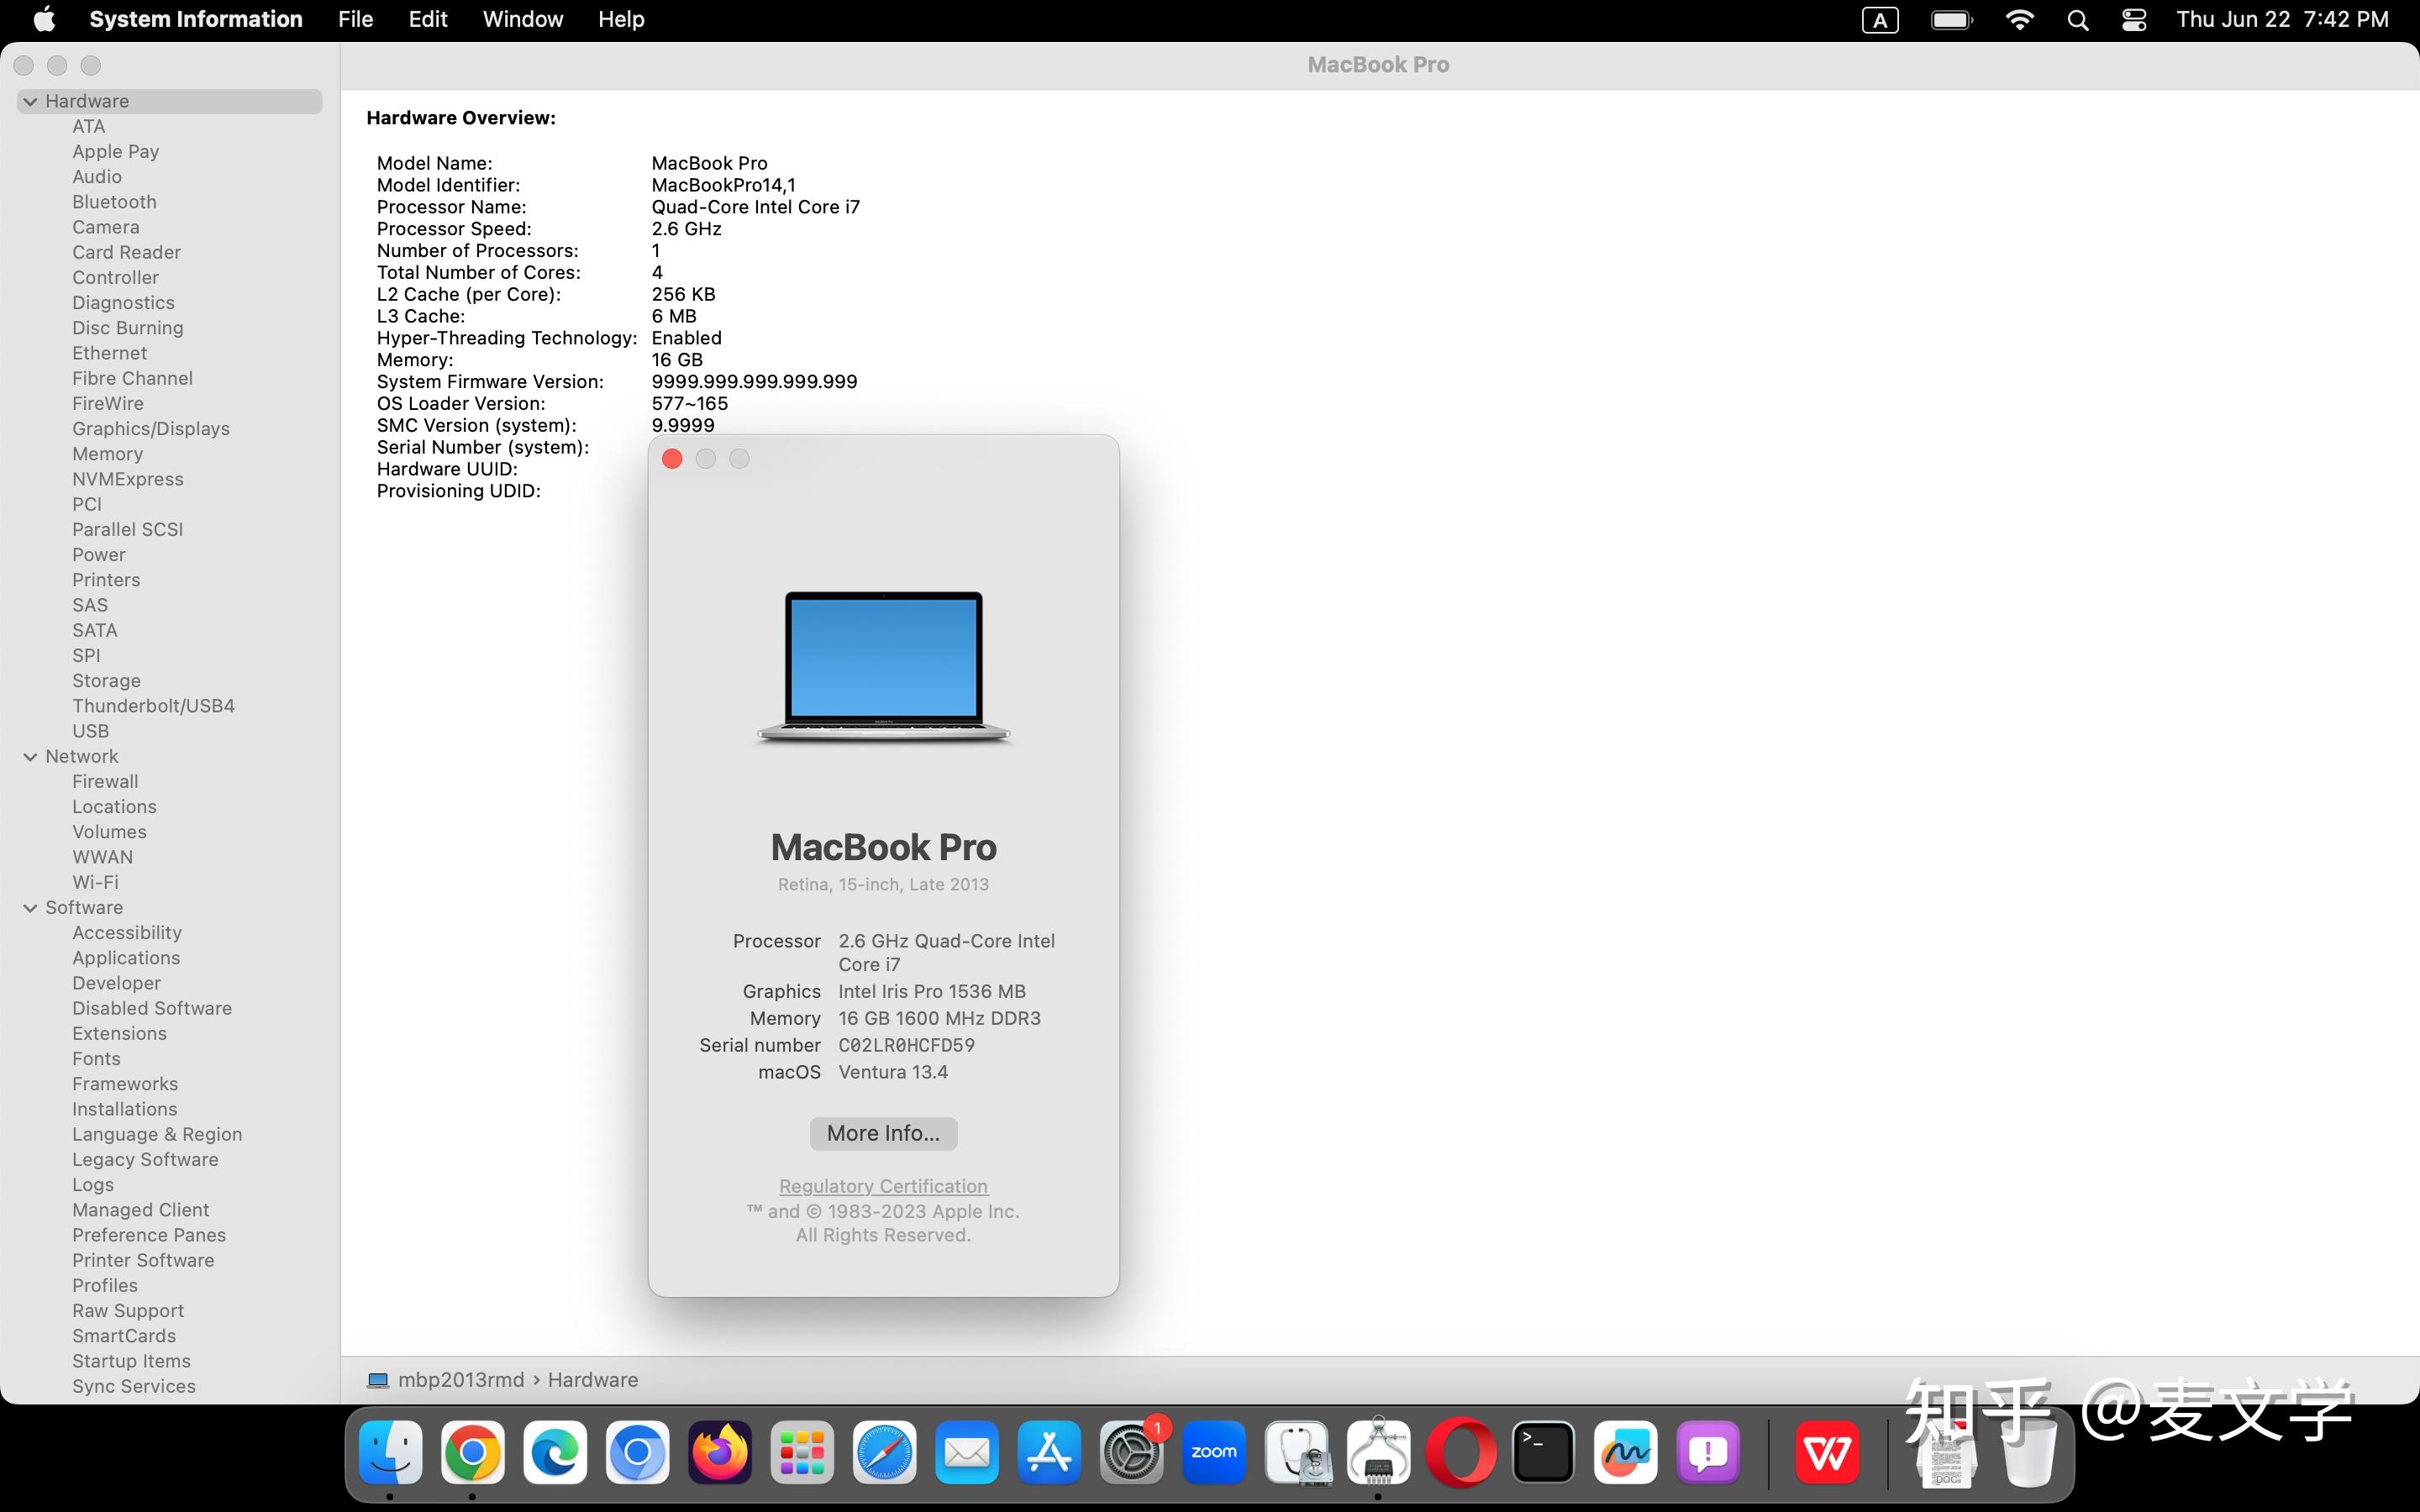The image size is (2420, 1512).
Task: Click the Spotlight search icon
Action: pos(2077,20)
